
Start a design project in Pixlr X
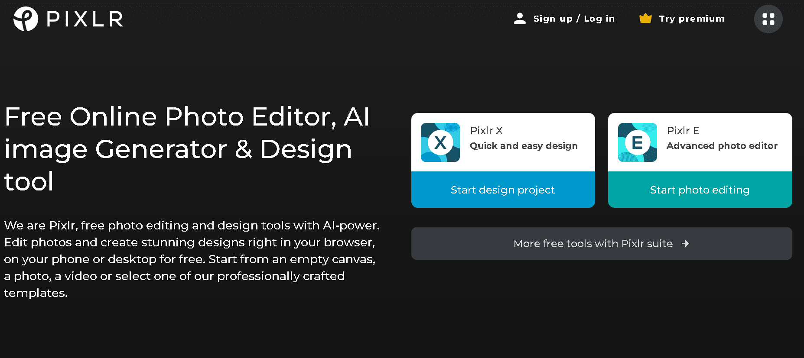[x=503, y=190]
